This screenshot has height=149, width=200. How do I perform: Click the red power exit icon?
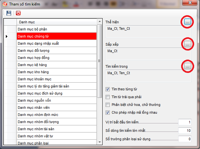coord(18,13)
